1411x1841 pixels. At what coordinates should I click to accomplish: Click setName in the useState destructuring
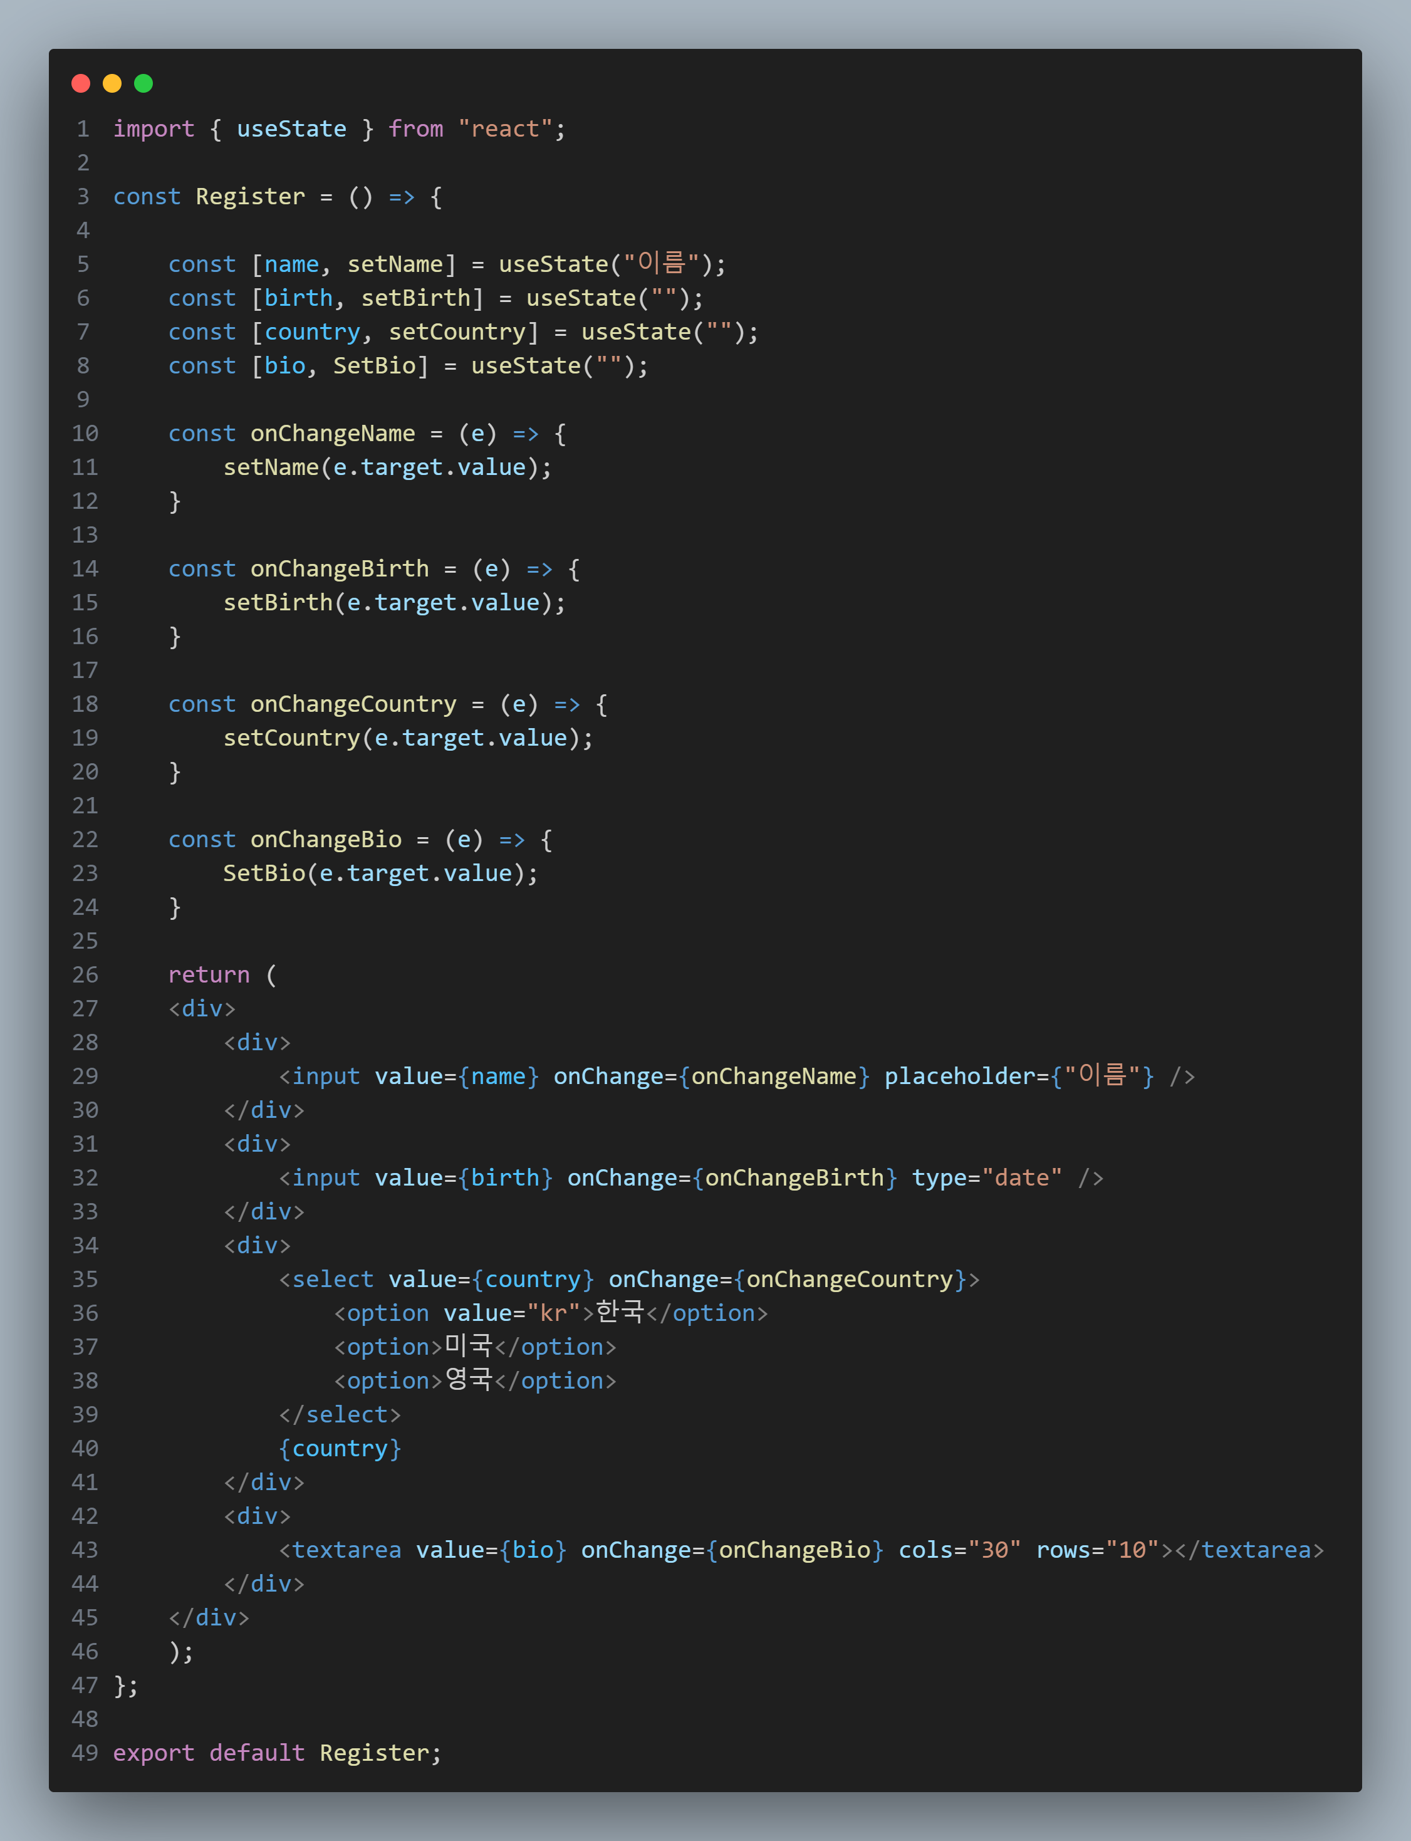(x=394, y=264)
